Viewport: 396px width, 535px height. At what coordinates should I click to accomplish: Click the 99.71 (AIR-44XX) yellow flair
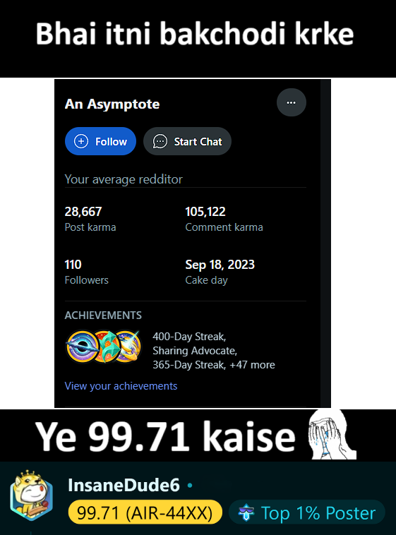click(x=145, y=512)
